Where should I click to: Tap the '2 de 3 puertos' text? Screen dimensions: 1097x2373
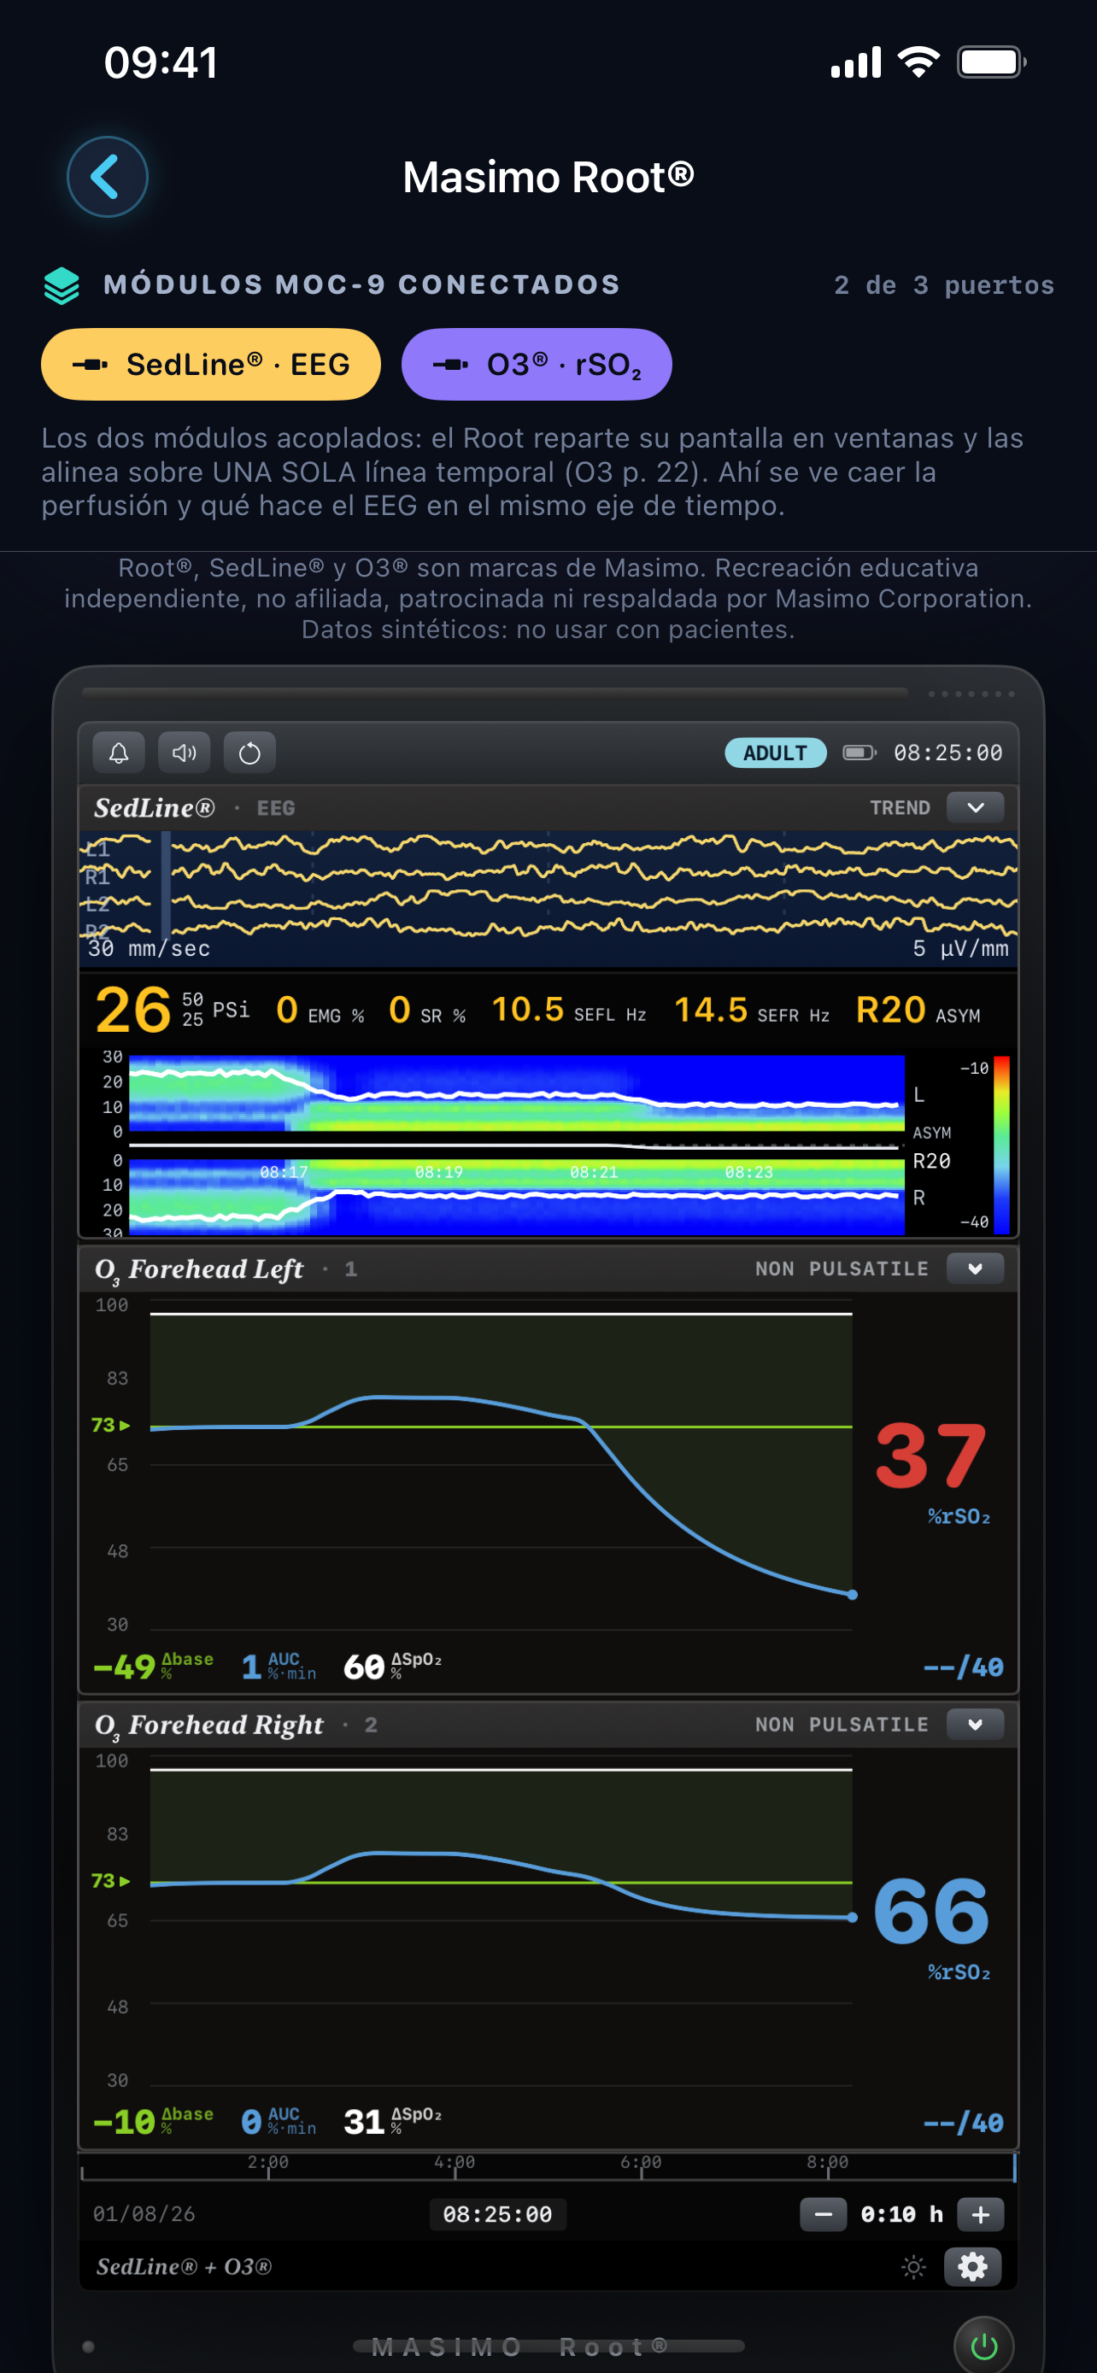tap(944, 285)
